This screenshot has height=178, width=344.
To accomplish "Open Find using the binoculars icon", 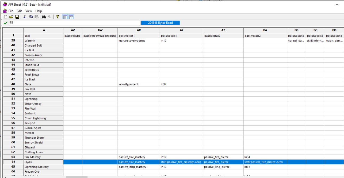I will (44, 17).
